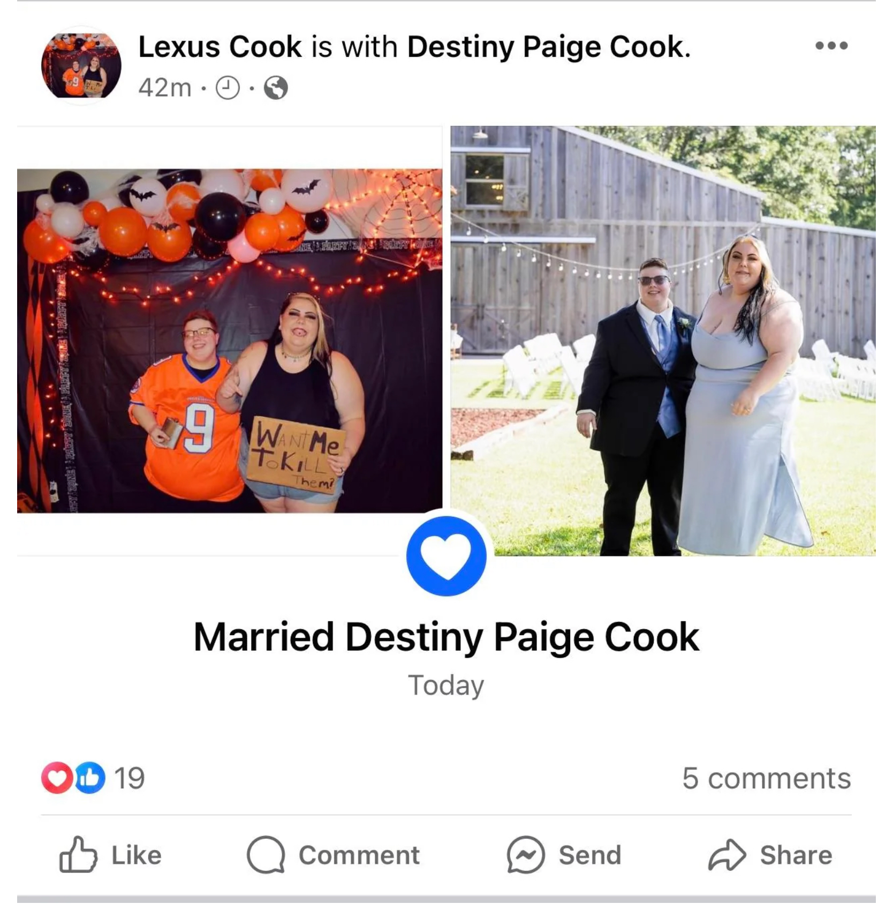893x904 pixels.
Task: Open Destiny Paige Cook's tagged profile link
Action: click(x=549, y=47)
